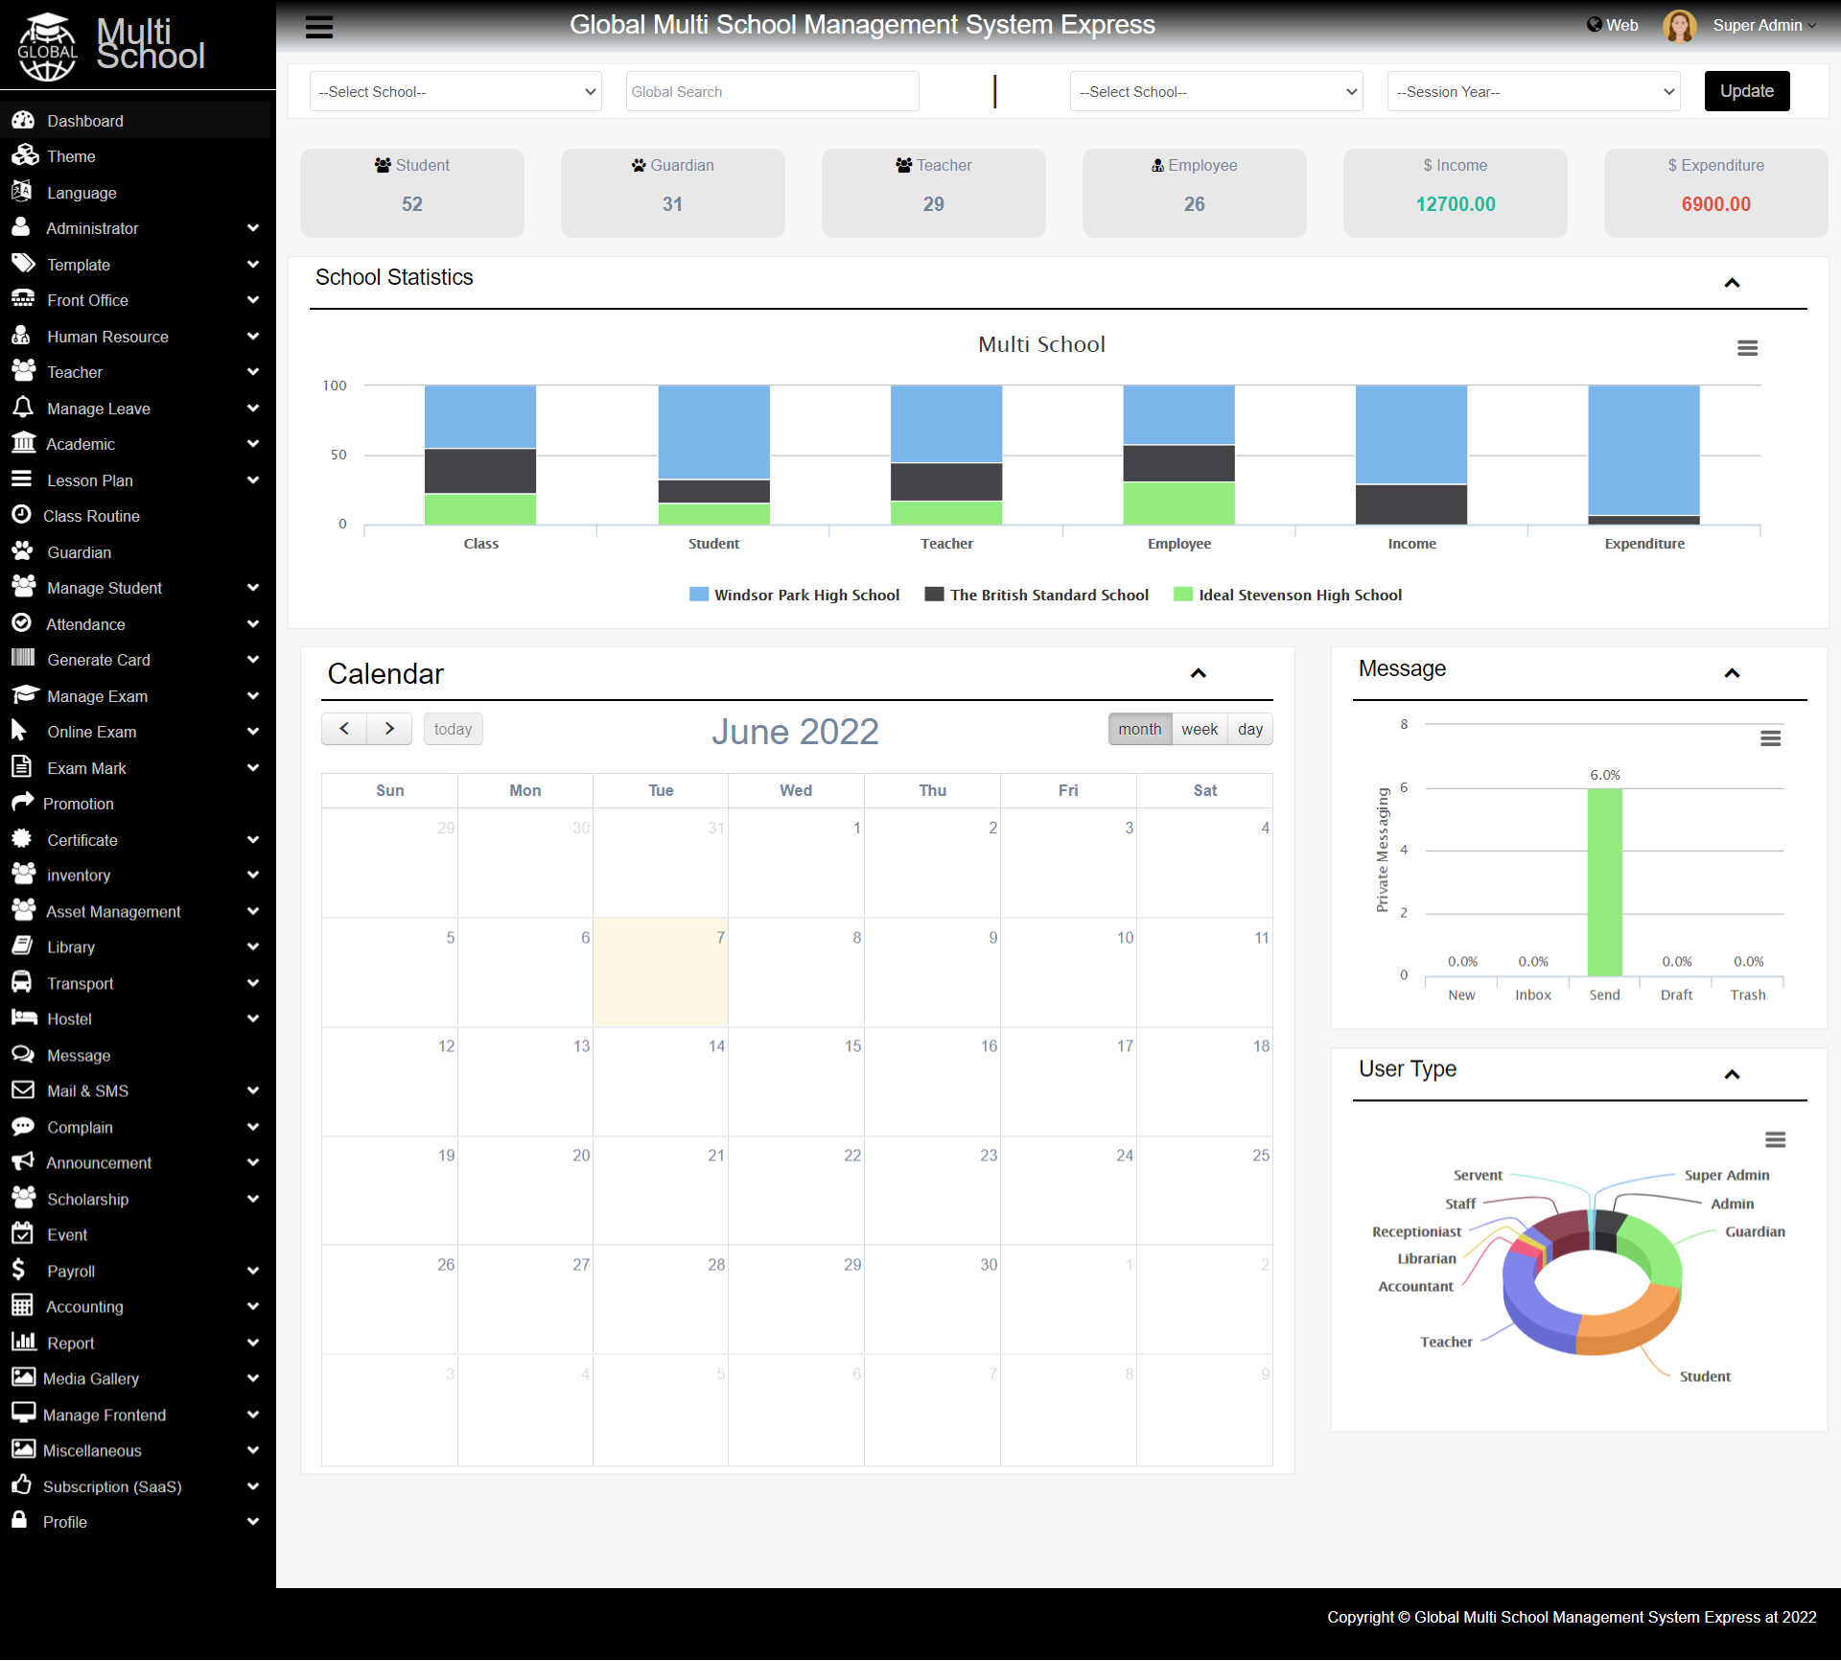Open Message chart hamburger menu icon
Image resolution: width=1841 pixels, height=1661 pixels.
pos(1770,738)
